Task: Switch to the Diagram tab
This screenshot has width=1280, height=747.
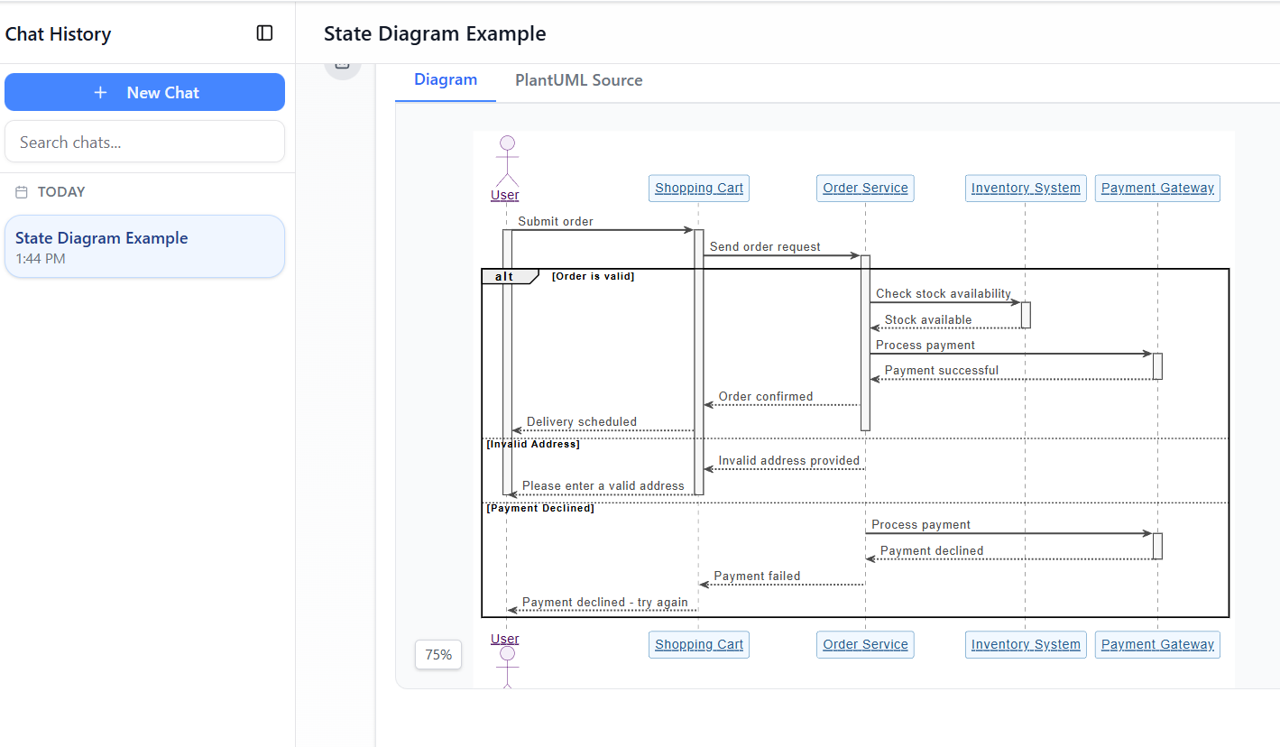Action: 446,80
